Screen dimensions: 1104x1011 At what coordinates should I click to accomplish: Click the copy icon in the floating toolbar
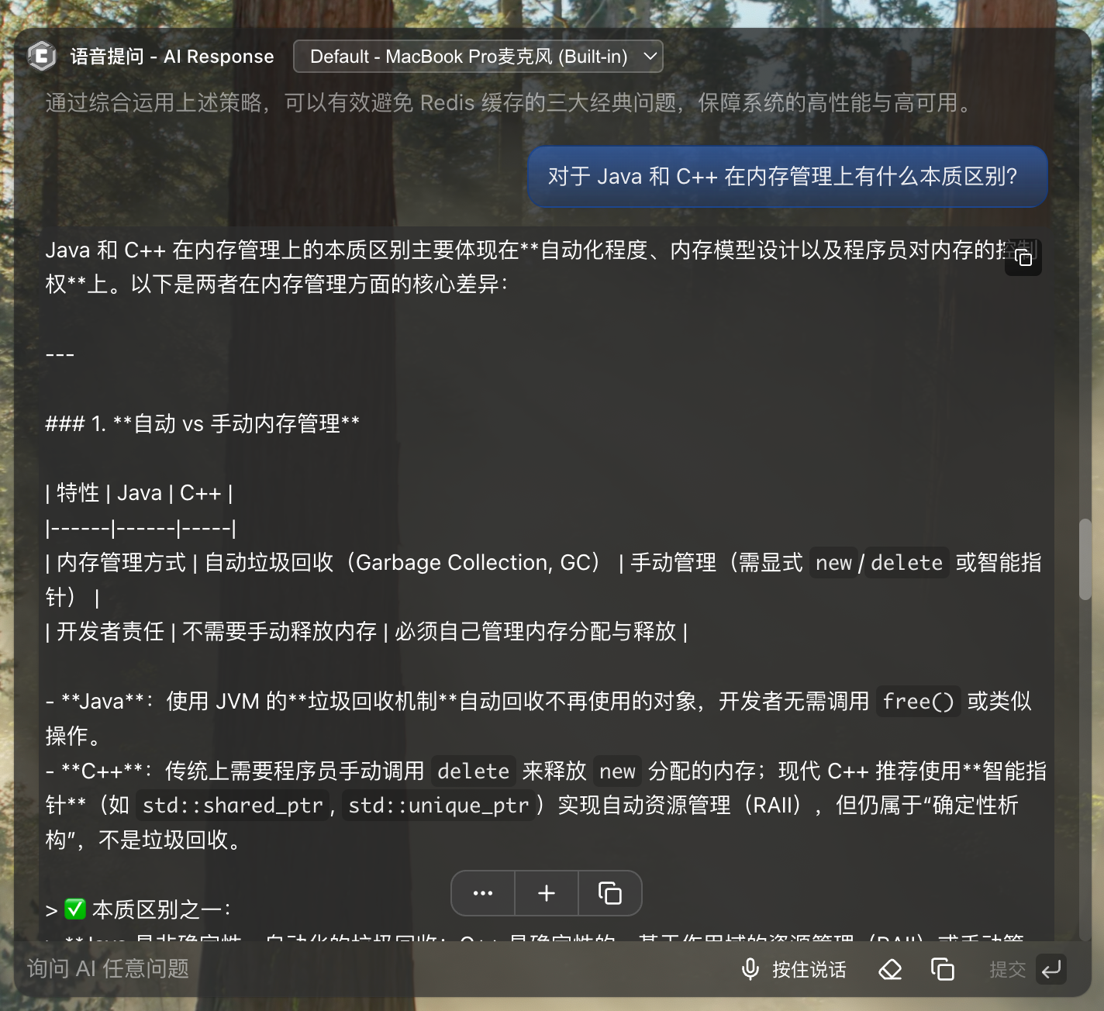(610, 893)
